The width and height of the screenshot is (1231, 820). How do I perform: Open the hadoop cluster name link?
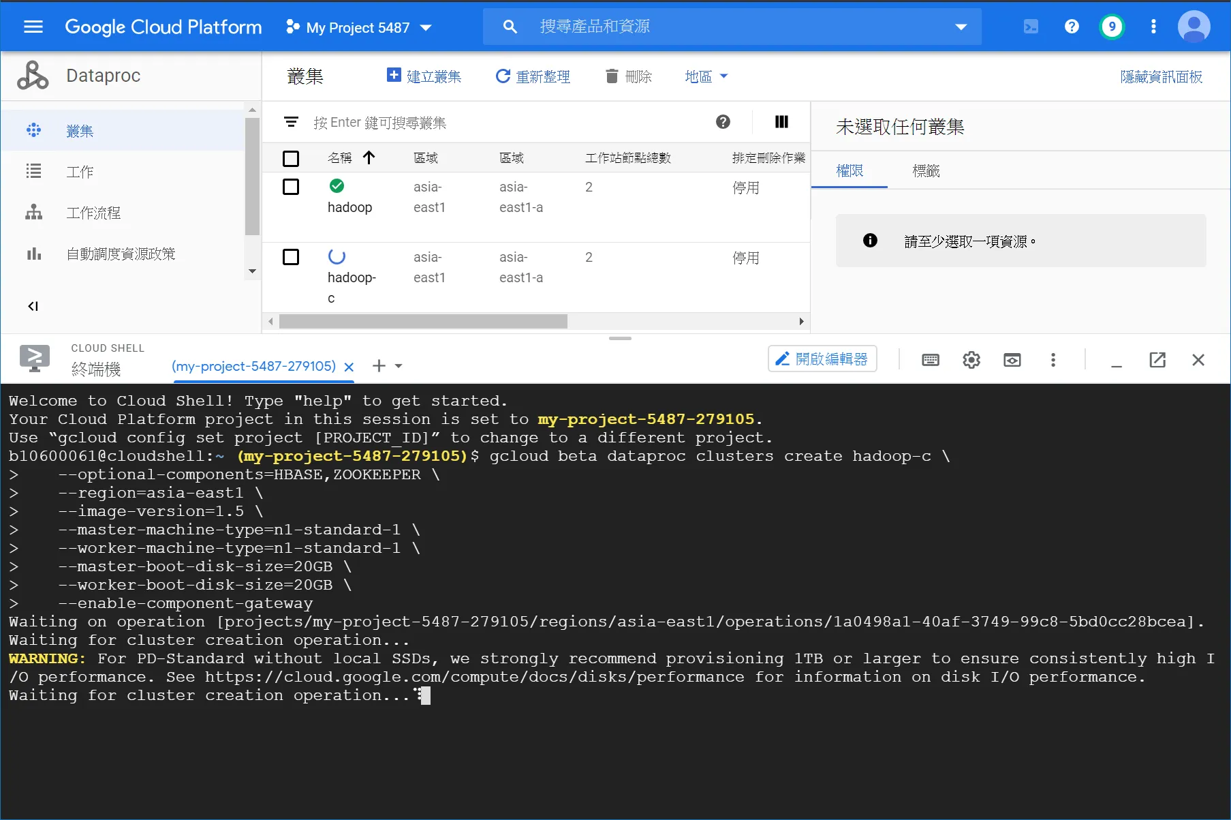(349, 207)
